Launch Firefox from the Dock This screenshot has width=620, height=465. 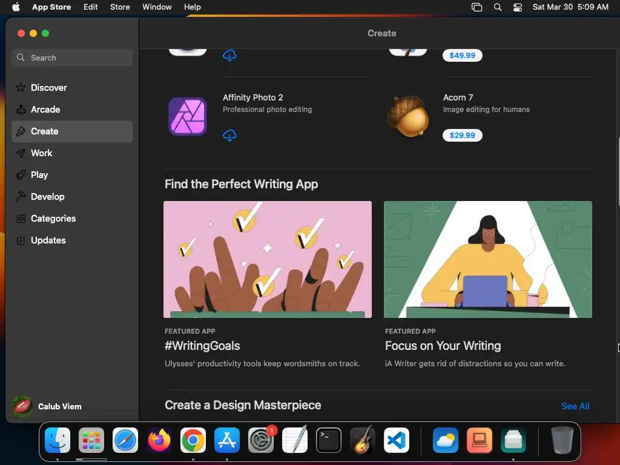(159, 440)
